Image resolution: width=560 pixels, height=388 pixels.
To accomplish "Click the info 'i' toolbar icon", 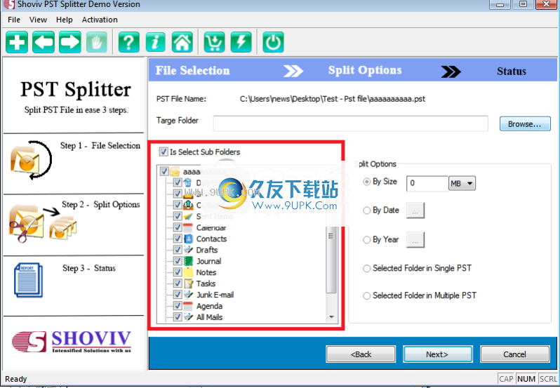I will 156,42.
